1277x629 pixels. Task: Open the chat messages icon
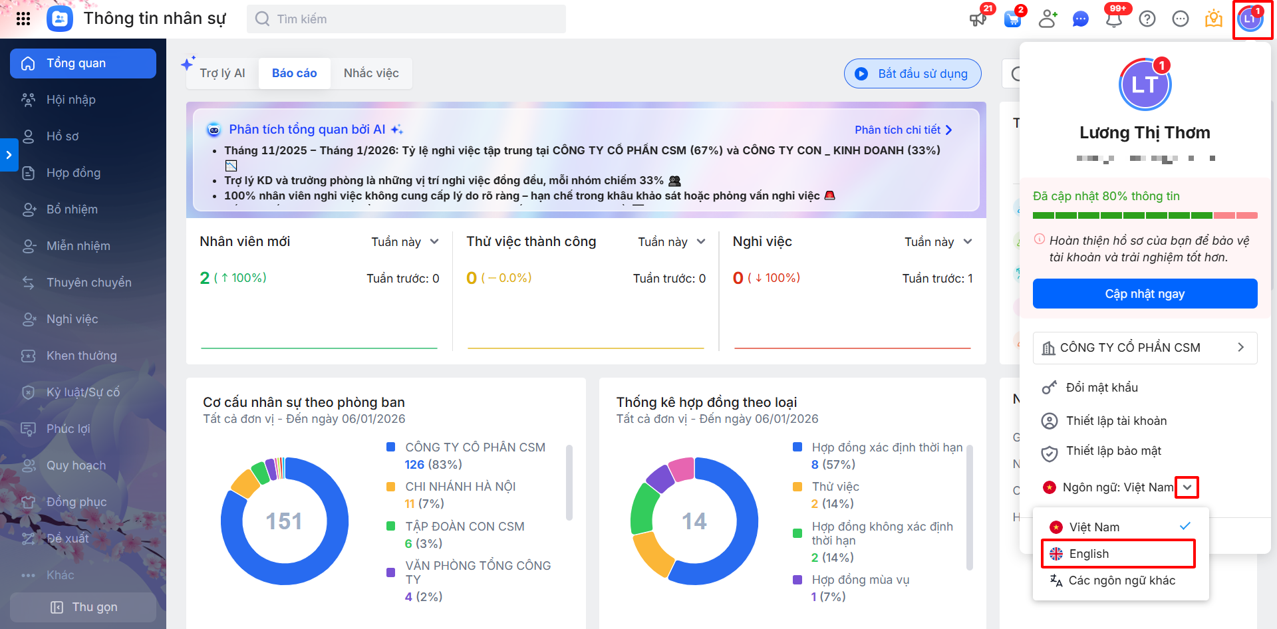1081,19
